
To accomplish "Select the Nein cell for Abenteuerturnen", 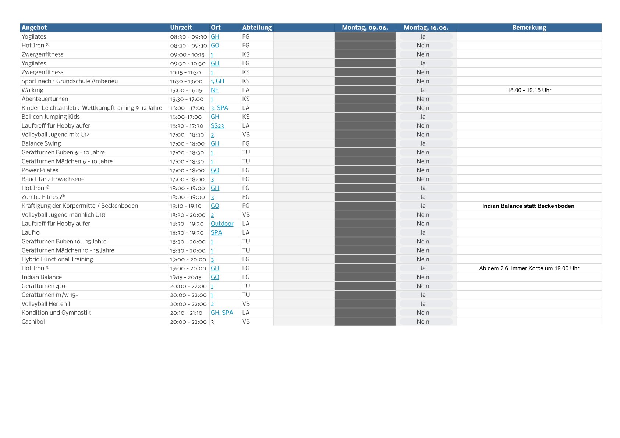I will [426, 99].
